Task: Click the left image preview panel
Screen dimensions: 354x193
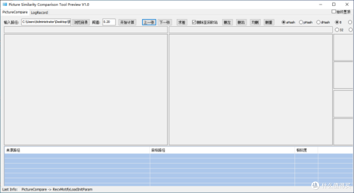Action: [86, 89]
